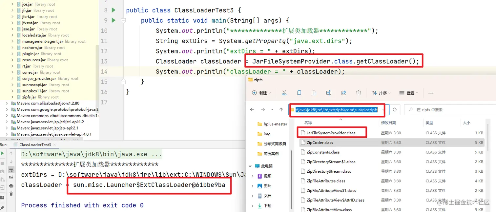Sort by 修改日期 column header
Image resolution: width=496 pixels, height=212 pixels.
coord(388,123)
